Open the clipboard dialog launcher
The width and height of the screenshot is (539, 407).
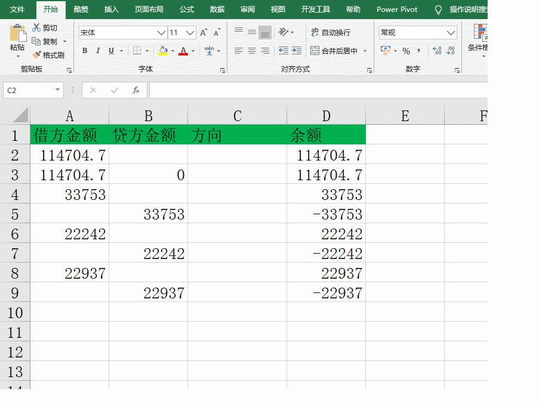[x=69, y=70]
